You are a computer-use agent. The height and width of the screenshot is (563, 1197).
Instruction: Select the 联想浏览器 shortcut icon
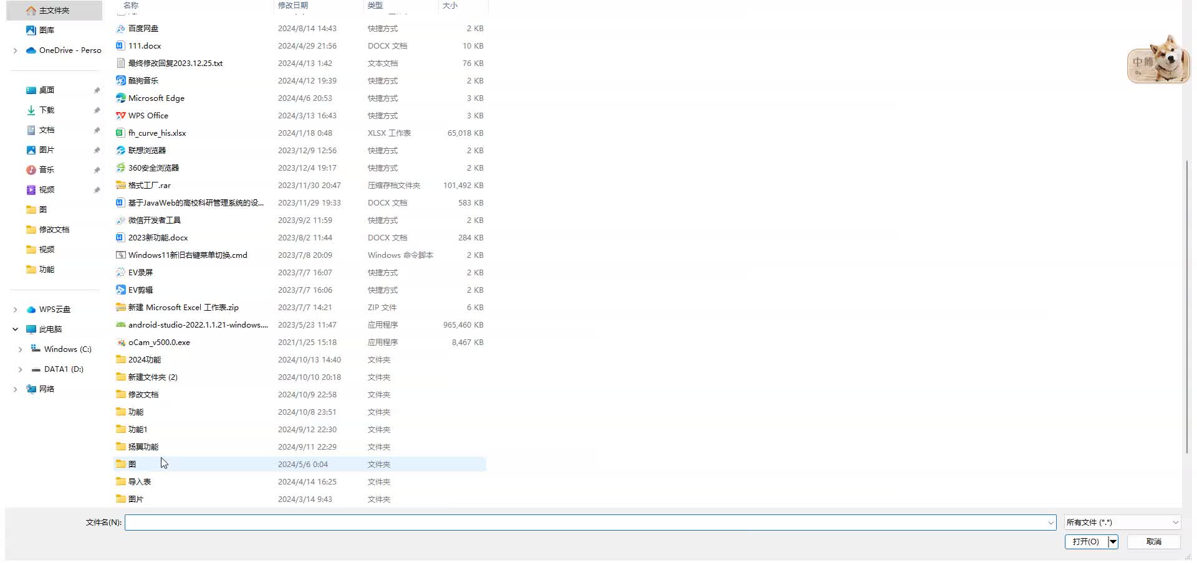coord(121,151)
